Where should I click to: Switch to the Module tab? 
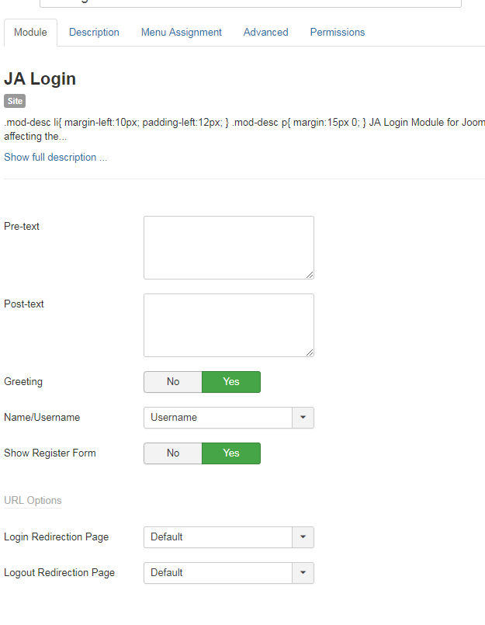coord(30,33)
